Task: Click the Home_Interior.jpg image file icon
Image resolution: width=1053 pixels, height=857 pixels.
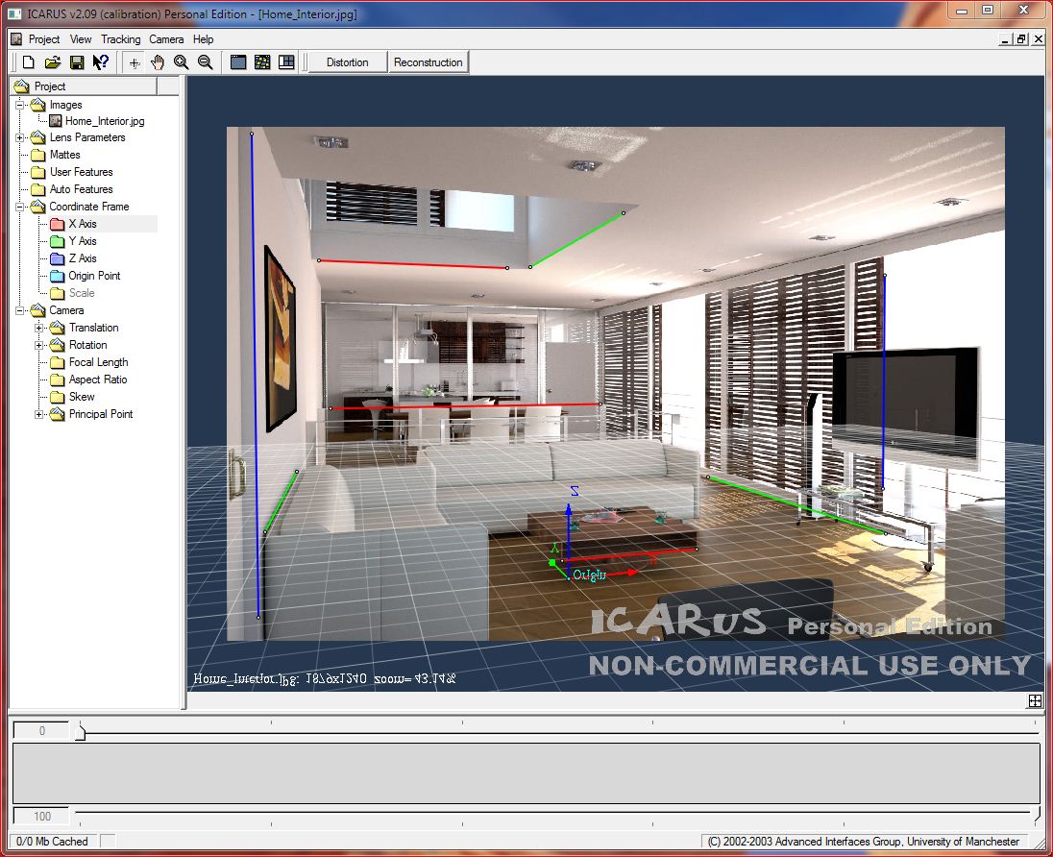Action: (x=56, y=121)
